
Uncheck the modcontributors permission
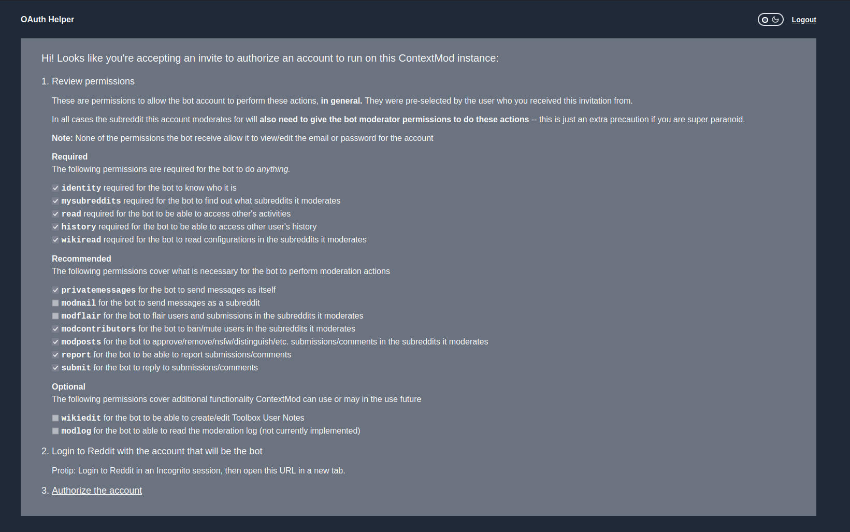55,329
